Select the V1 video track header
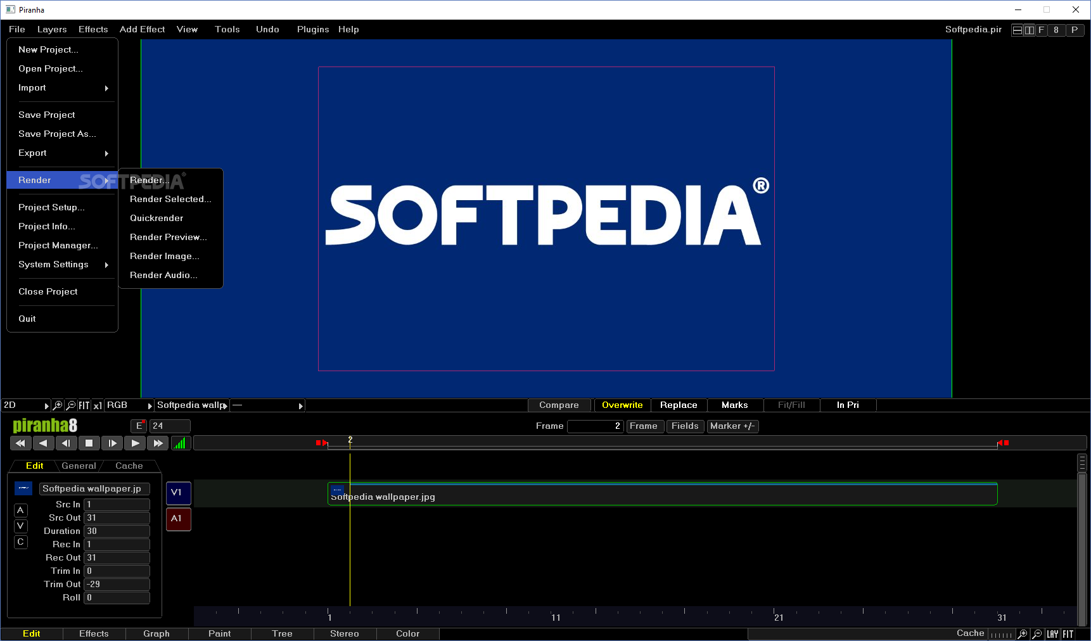1091x641 pixels. click(x=178, y=493)
